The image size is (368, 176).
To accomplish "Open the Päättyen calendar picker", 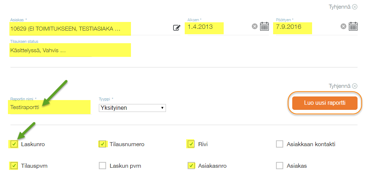I will pos(353,26).
